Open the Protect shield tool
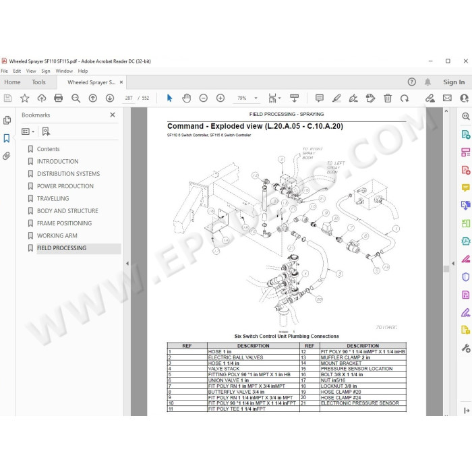 pos(466,277)
